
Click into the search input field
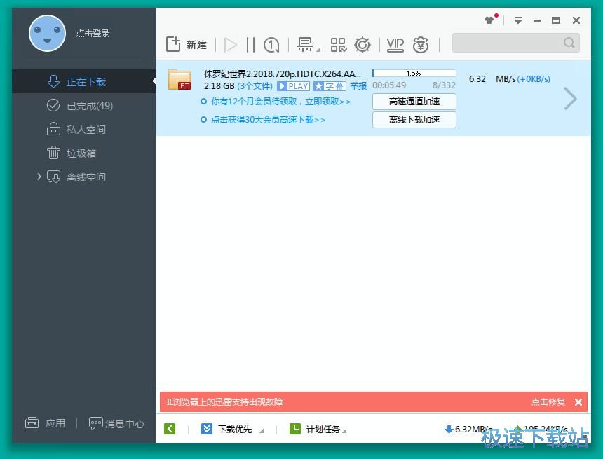point(508,43)
